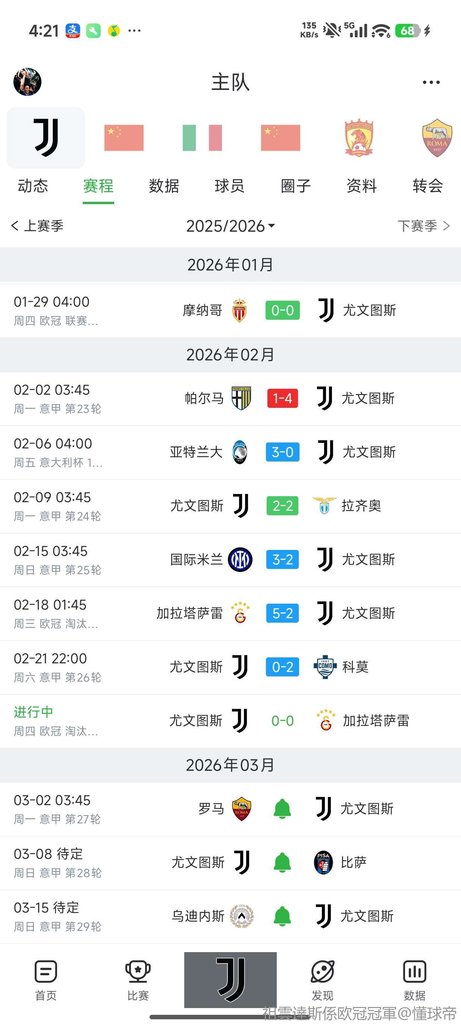Image resolution: width=461 pixels, height=1026 pixels.
Task: Switch to the 球员 players tab
Action: pos(229,186)
